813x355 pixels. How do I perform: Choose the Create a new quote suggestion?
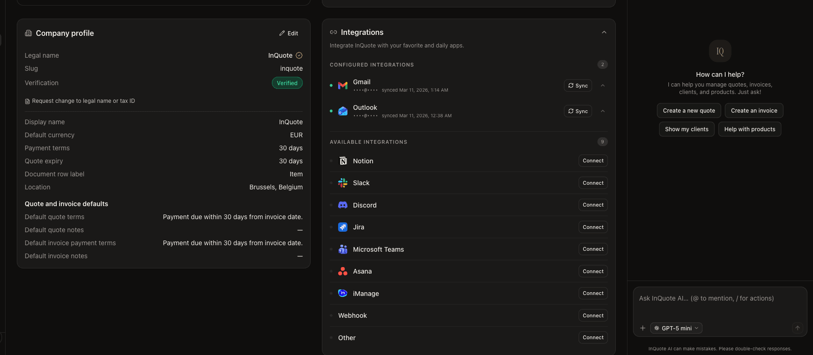pyautogui.click(x=689, y=111)
